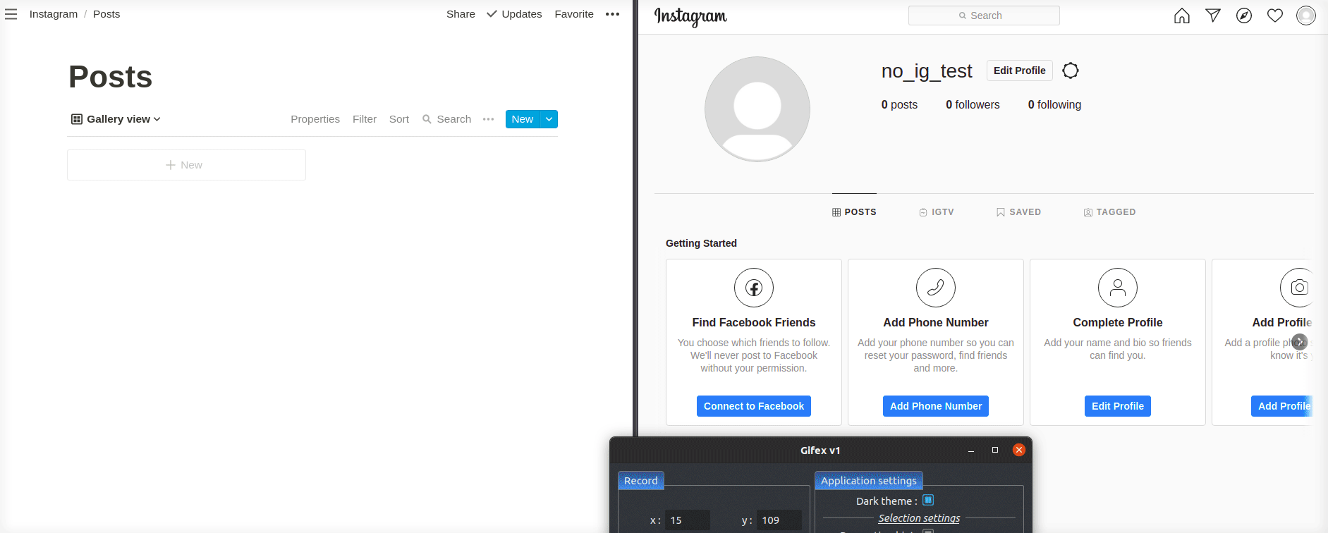Click the profile avatar in Instagram navbar

1306,16
